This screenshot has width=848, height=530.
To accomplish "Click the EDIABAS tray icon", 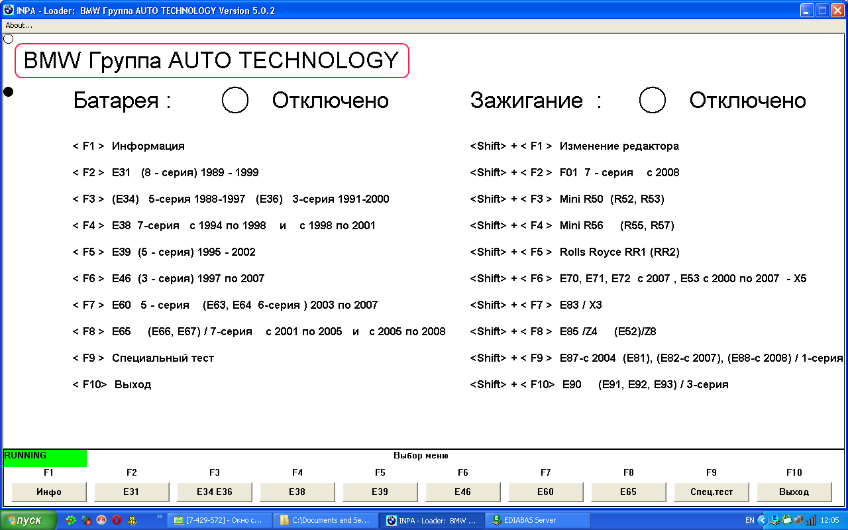I will (x=775, y=520).
